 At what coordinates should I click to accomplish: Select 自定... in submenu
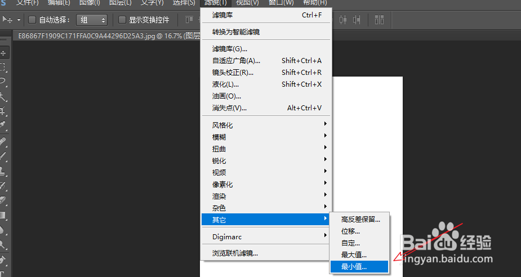pyautogui.click(x=359, y=243)
